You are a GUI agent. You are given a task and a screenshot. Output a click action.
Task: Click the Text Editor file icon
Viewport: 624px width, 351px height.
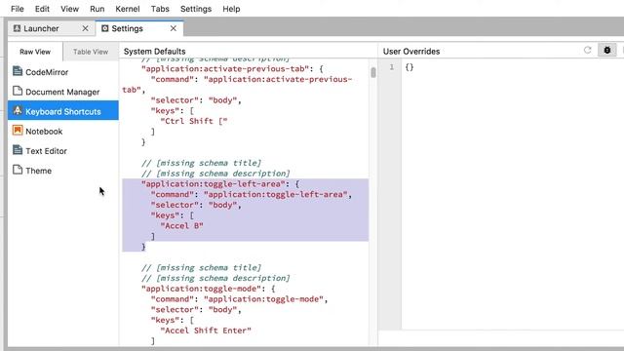pos(18,150)
